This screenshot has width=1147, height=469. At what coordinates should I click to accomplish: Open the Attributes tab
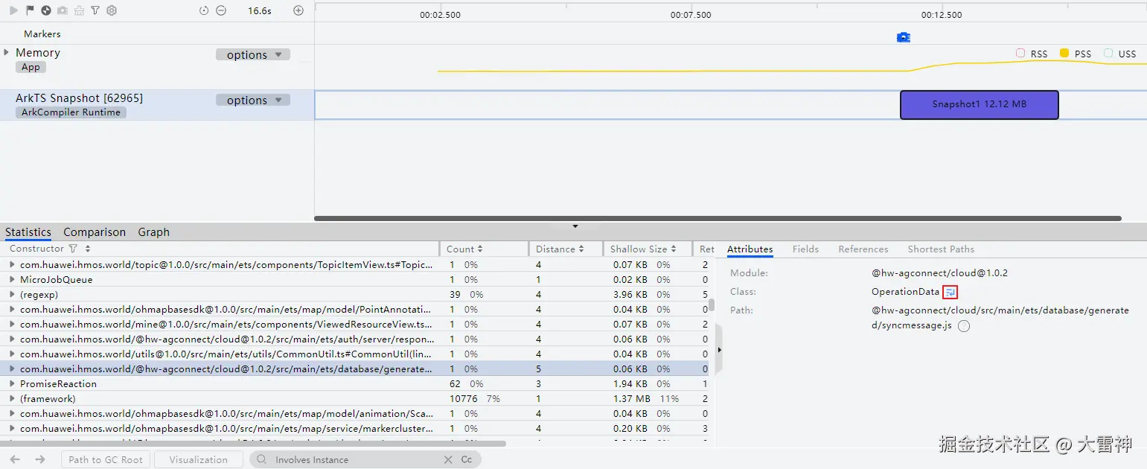pos(750,249)
